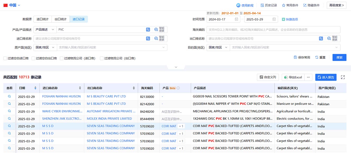Click 重置 reset conditions
The image size is (351, 153).
coord(320,57)
